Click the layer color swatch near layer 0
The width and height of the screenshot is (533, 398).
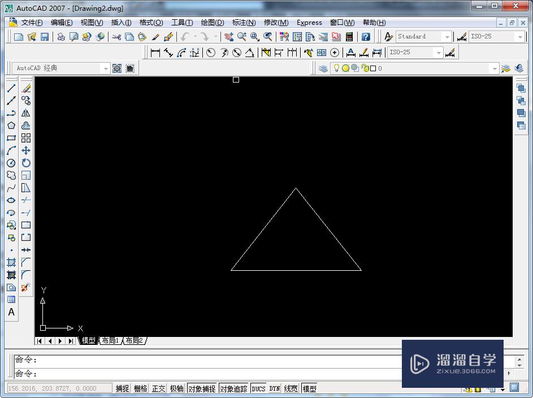[374, 68]
